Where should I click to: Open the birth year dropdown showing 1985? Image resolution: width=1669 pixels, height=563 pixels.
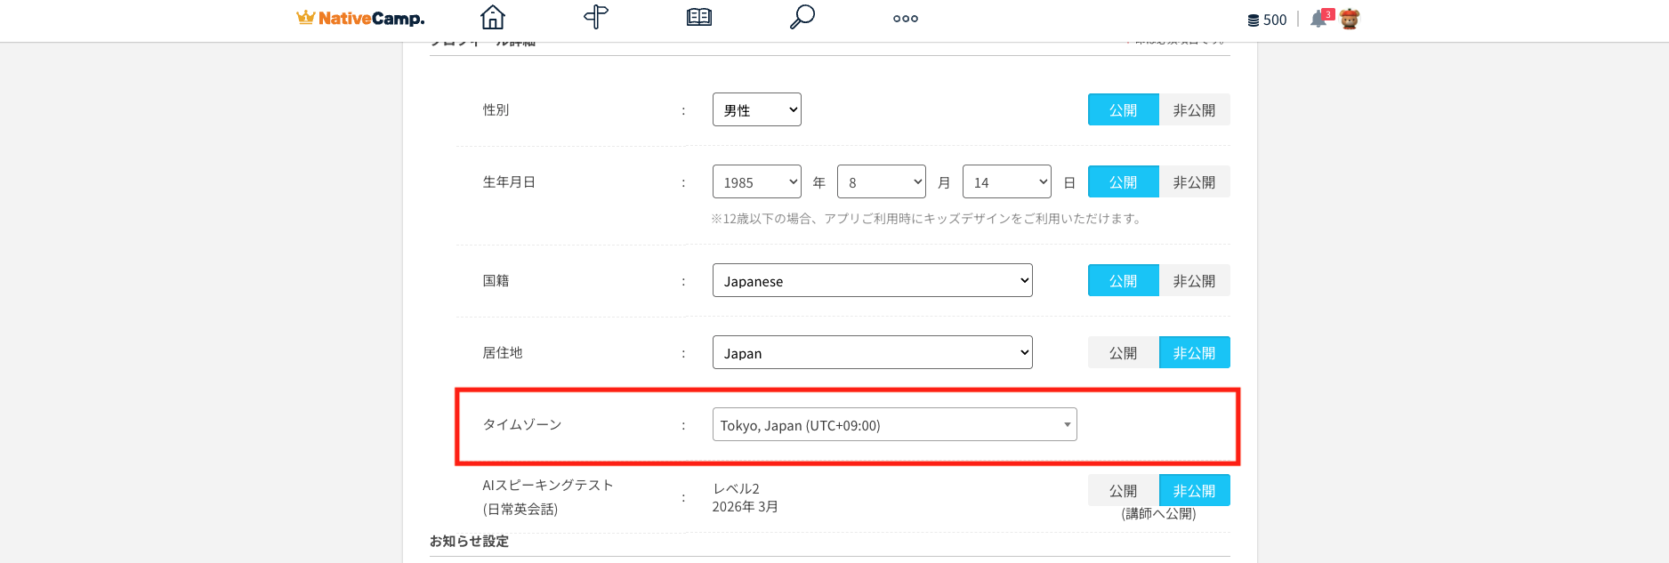point(756,182)
